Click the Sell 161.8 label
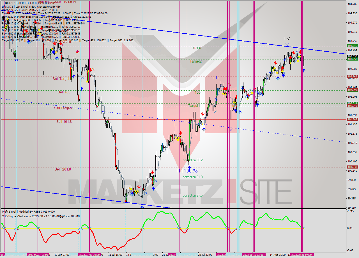Screen dimensions: 359x258 coord(64,122)
